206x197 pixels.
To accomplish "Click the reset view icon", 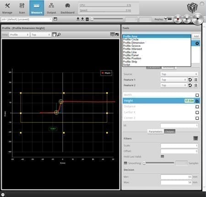I will [x=112, y=34].
